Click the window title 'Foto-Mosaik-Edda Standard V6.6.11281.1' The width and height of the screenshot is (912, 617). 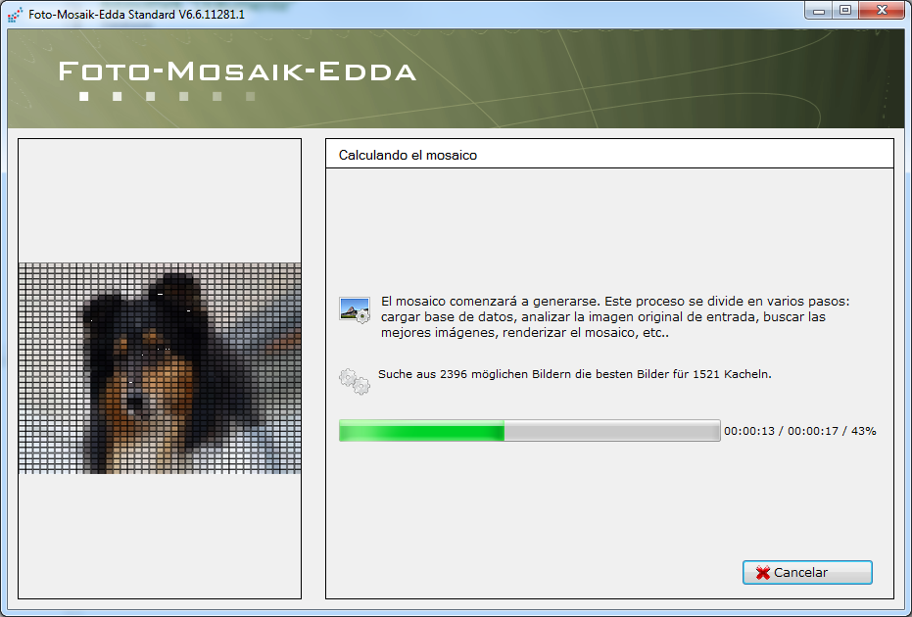[136, 15]
